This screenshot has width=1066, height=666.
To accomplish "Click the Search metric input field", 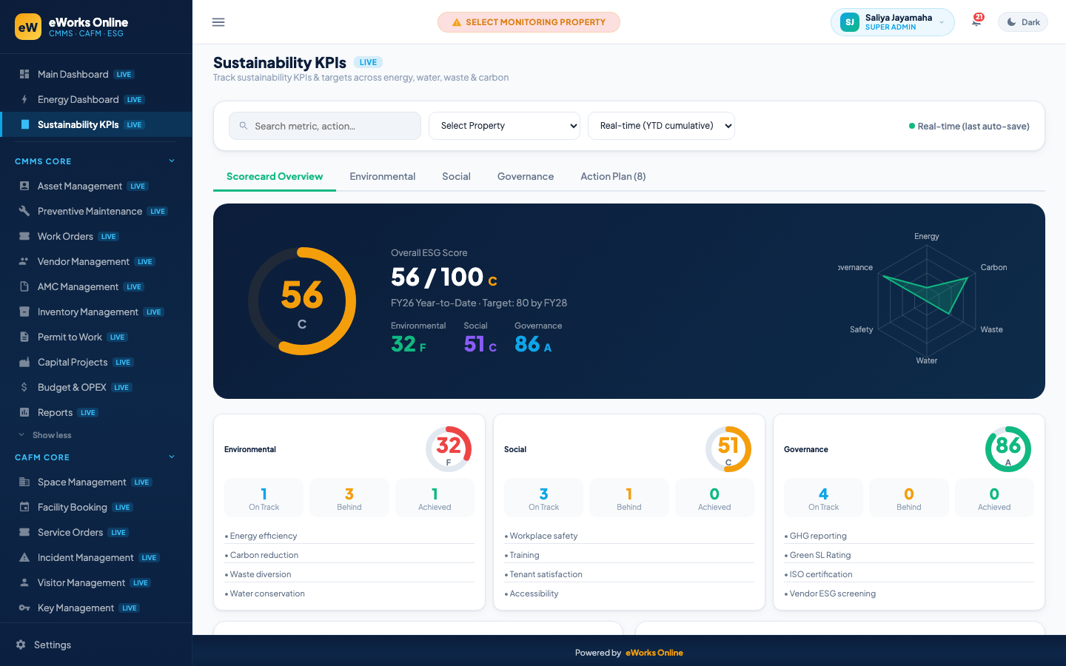I will tap(325, 126).
